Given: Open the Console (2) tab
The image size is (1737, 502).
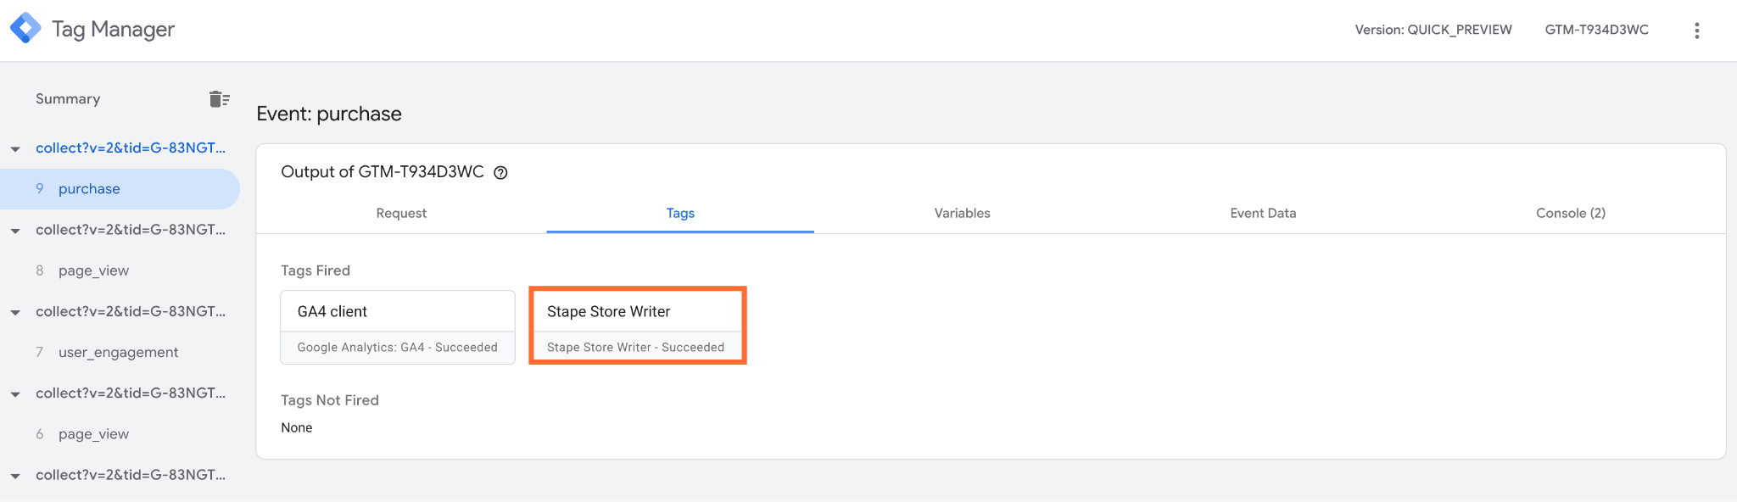Looking at the screenshot, I should [1570, 213].
